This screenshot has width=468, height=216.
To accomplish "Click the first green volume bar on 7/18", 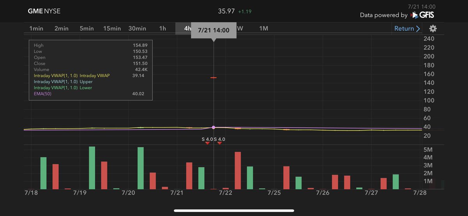I will pyautogui.click(x=44, y=173).
